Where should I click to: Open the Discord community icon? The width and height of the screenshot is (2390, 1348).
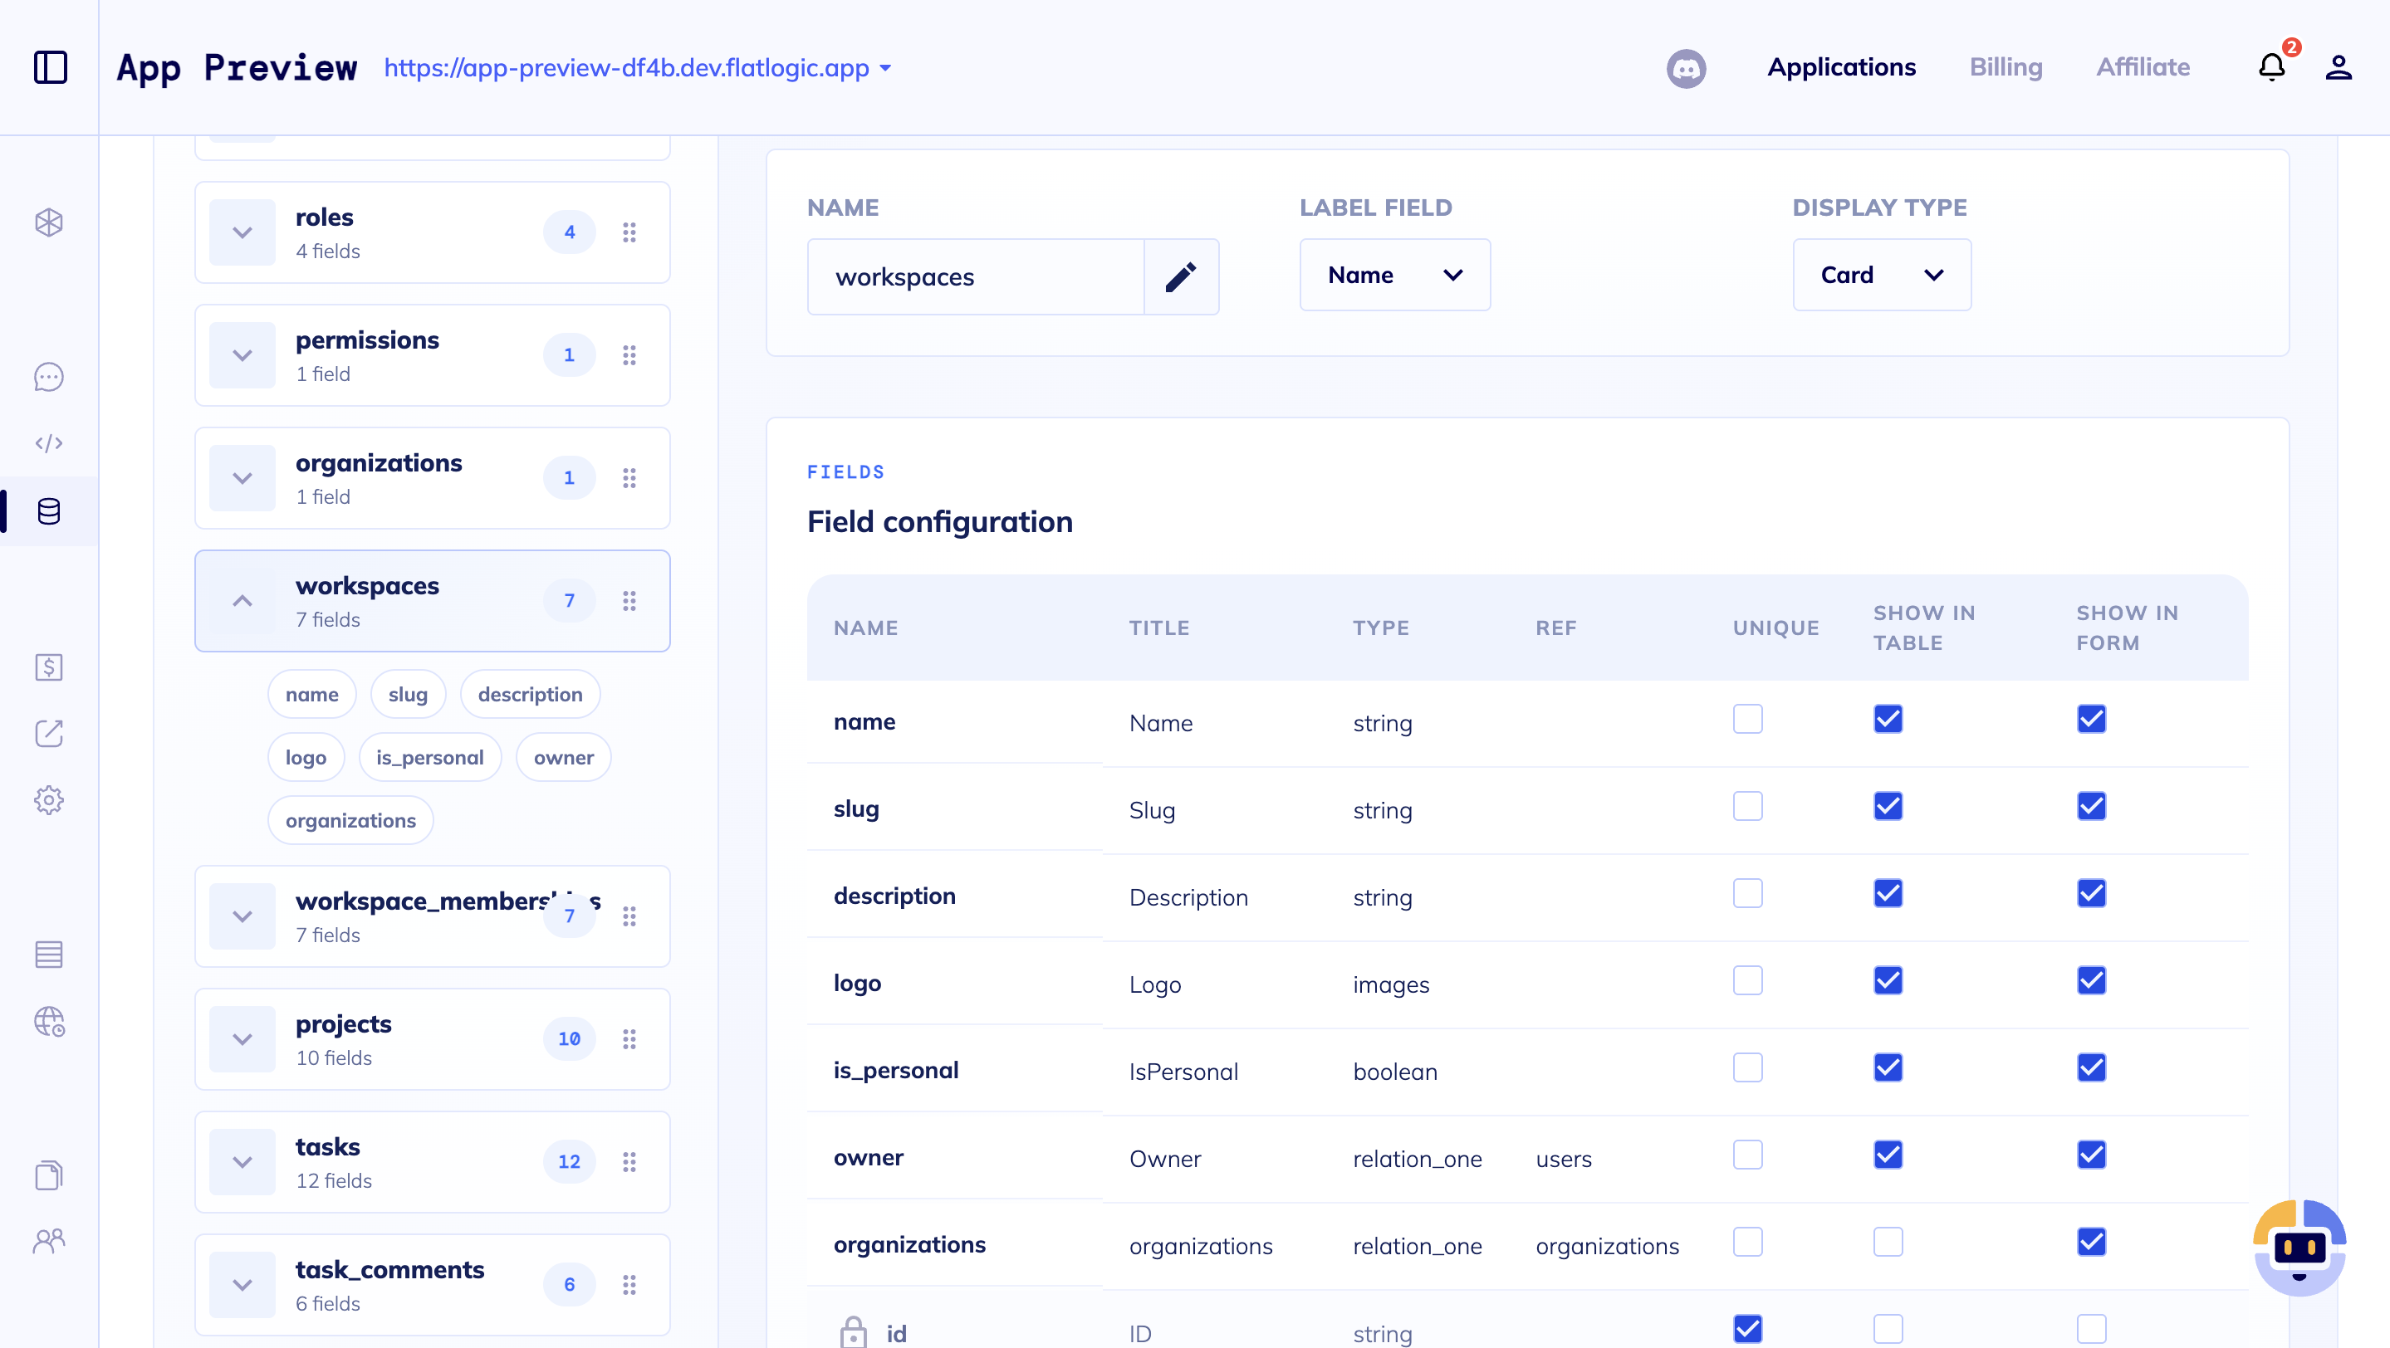[1686, 68]
